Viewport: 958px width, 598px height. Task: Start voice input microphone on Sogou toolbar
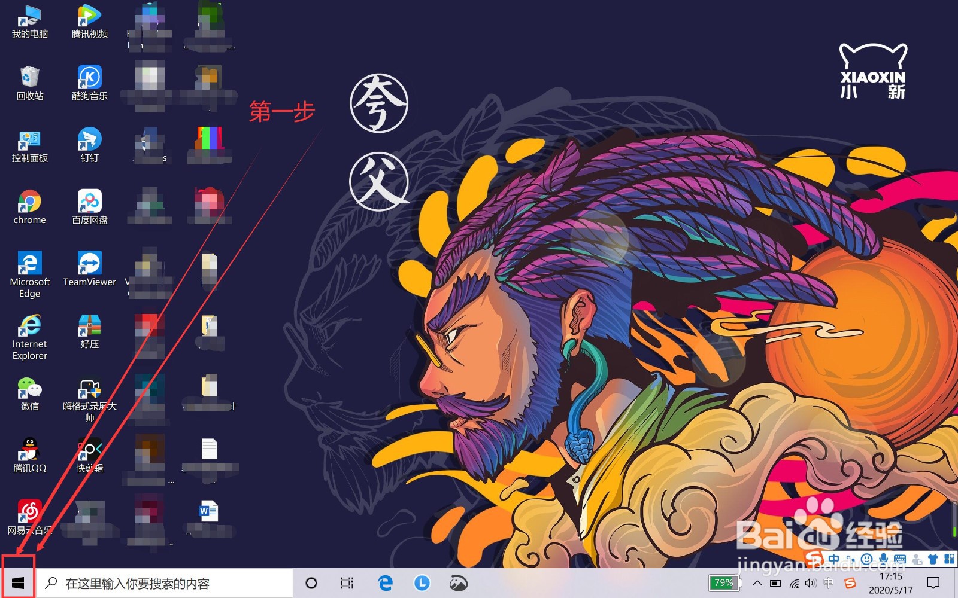[883, 559]
